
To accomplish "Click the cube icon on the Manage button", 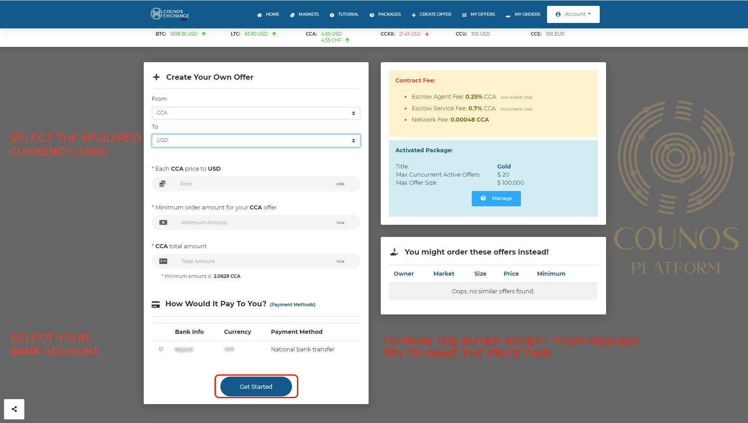I will point(483,198).
